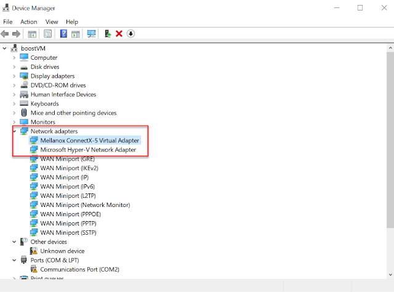Click Scan for hardware changes monitor icon

tap(91, 34)
